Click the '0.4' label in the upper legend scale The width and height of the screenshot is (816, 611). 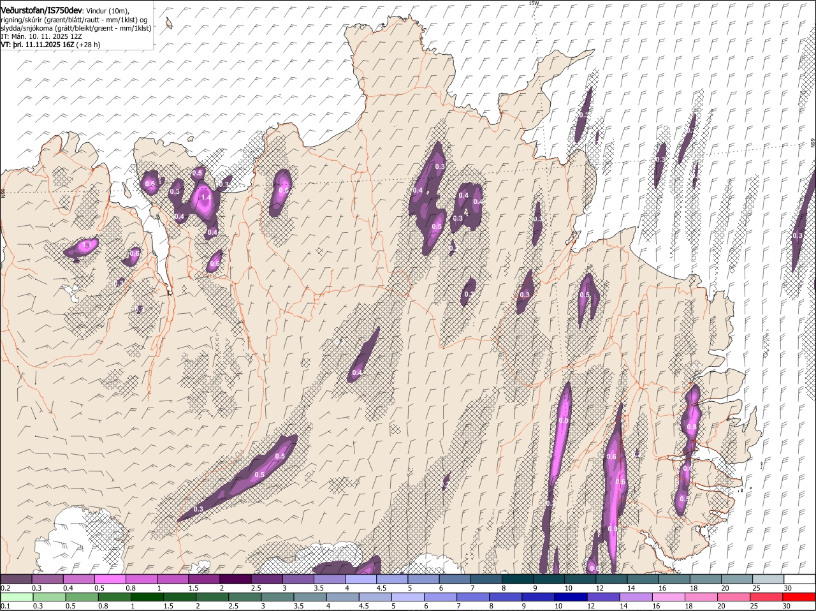(68, 587)
